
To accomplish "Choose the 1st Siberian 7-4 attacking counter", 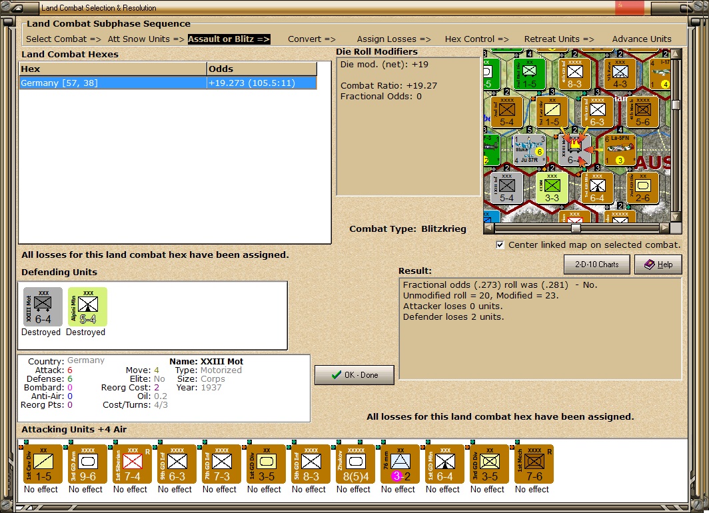I will 132,464.
